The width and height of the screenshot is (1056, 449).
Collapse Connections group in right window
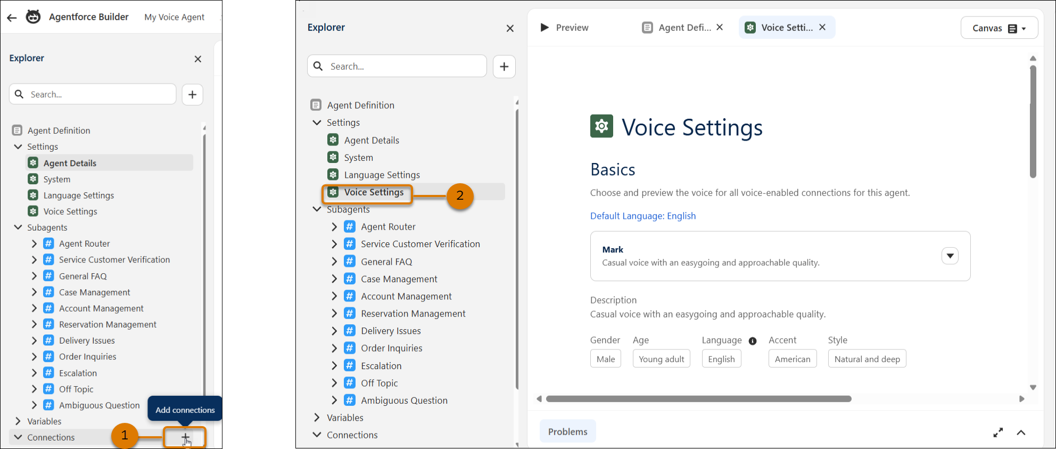tap(317, 435)
